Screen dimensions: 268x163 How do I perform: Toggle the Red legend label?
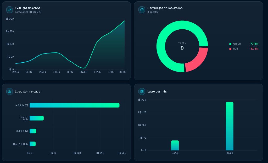click(x=236, y=49)
